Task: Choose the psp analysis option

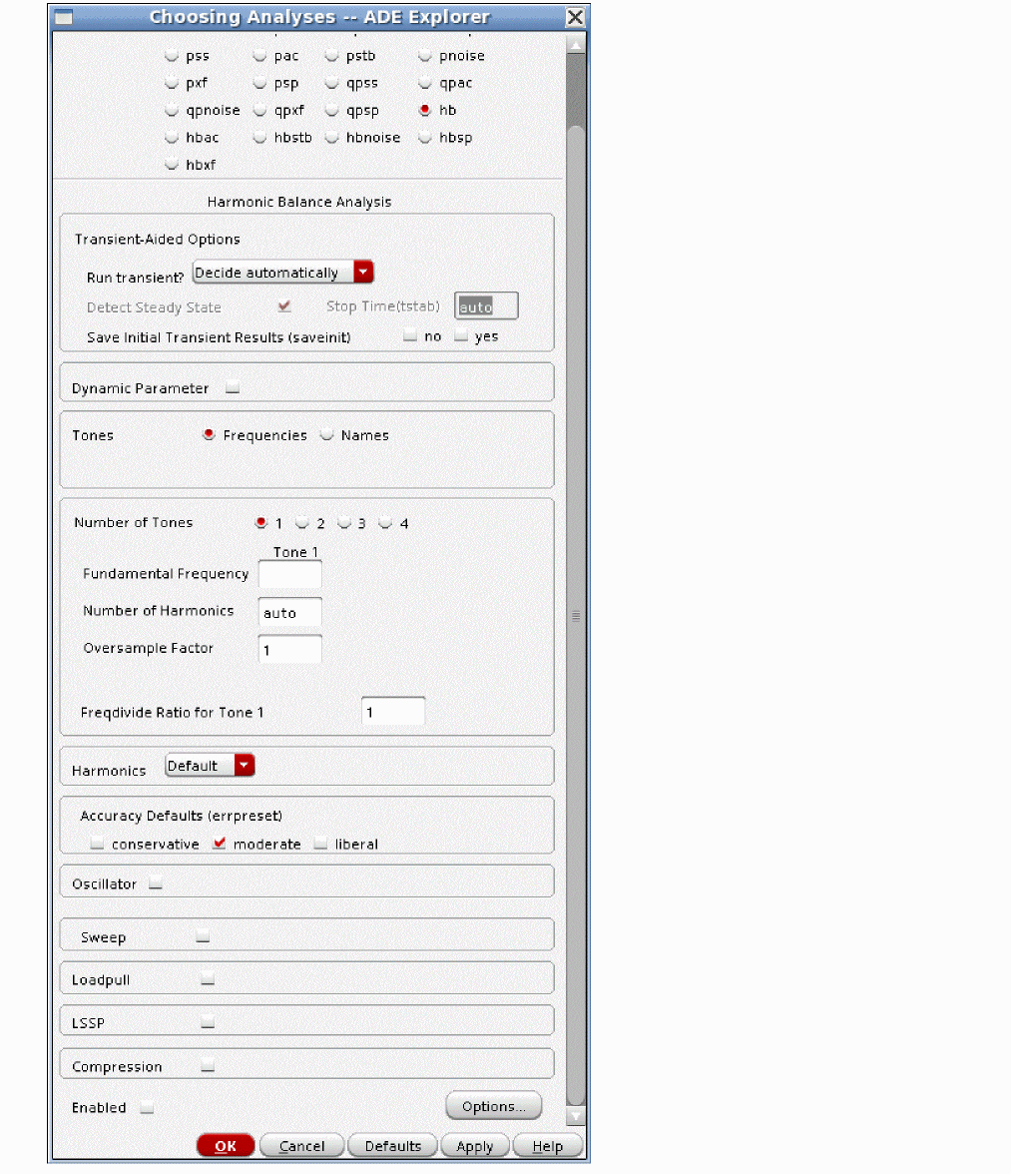Action: pyautogui.click(x=259, y=83)
